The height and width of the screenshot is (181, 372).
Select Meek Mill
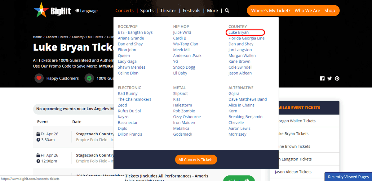click(x=182, y=50)
